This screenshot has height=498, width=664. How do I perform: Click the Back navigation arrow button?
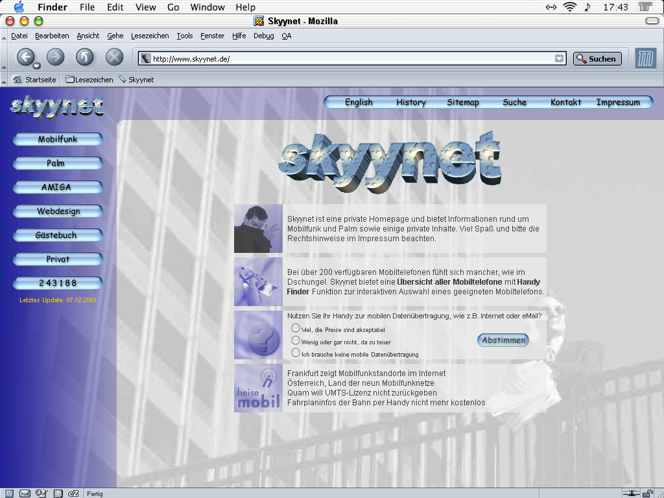coord(25,57)
